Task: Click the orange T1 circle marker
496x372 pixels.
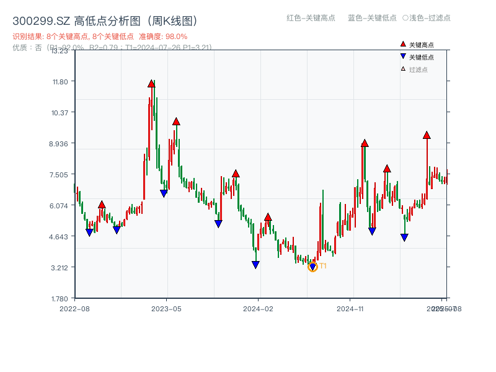Action: [x=312, y=267]
